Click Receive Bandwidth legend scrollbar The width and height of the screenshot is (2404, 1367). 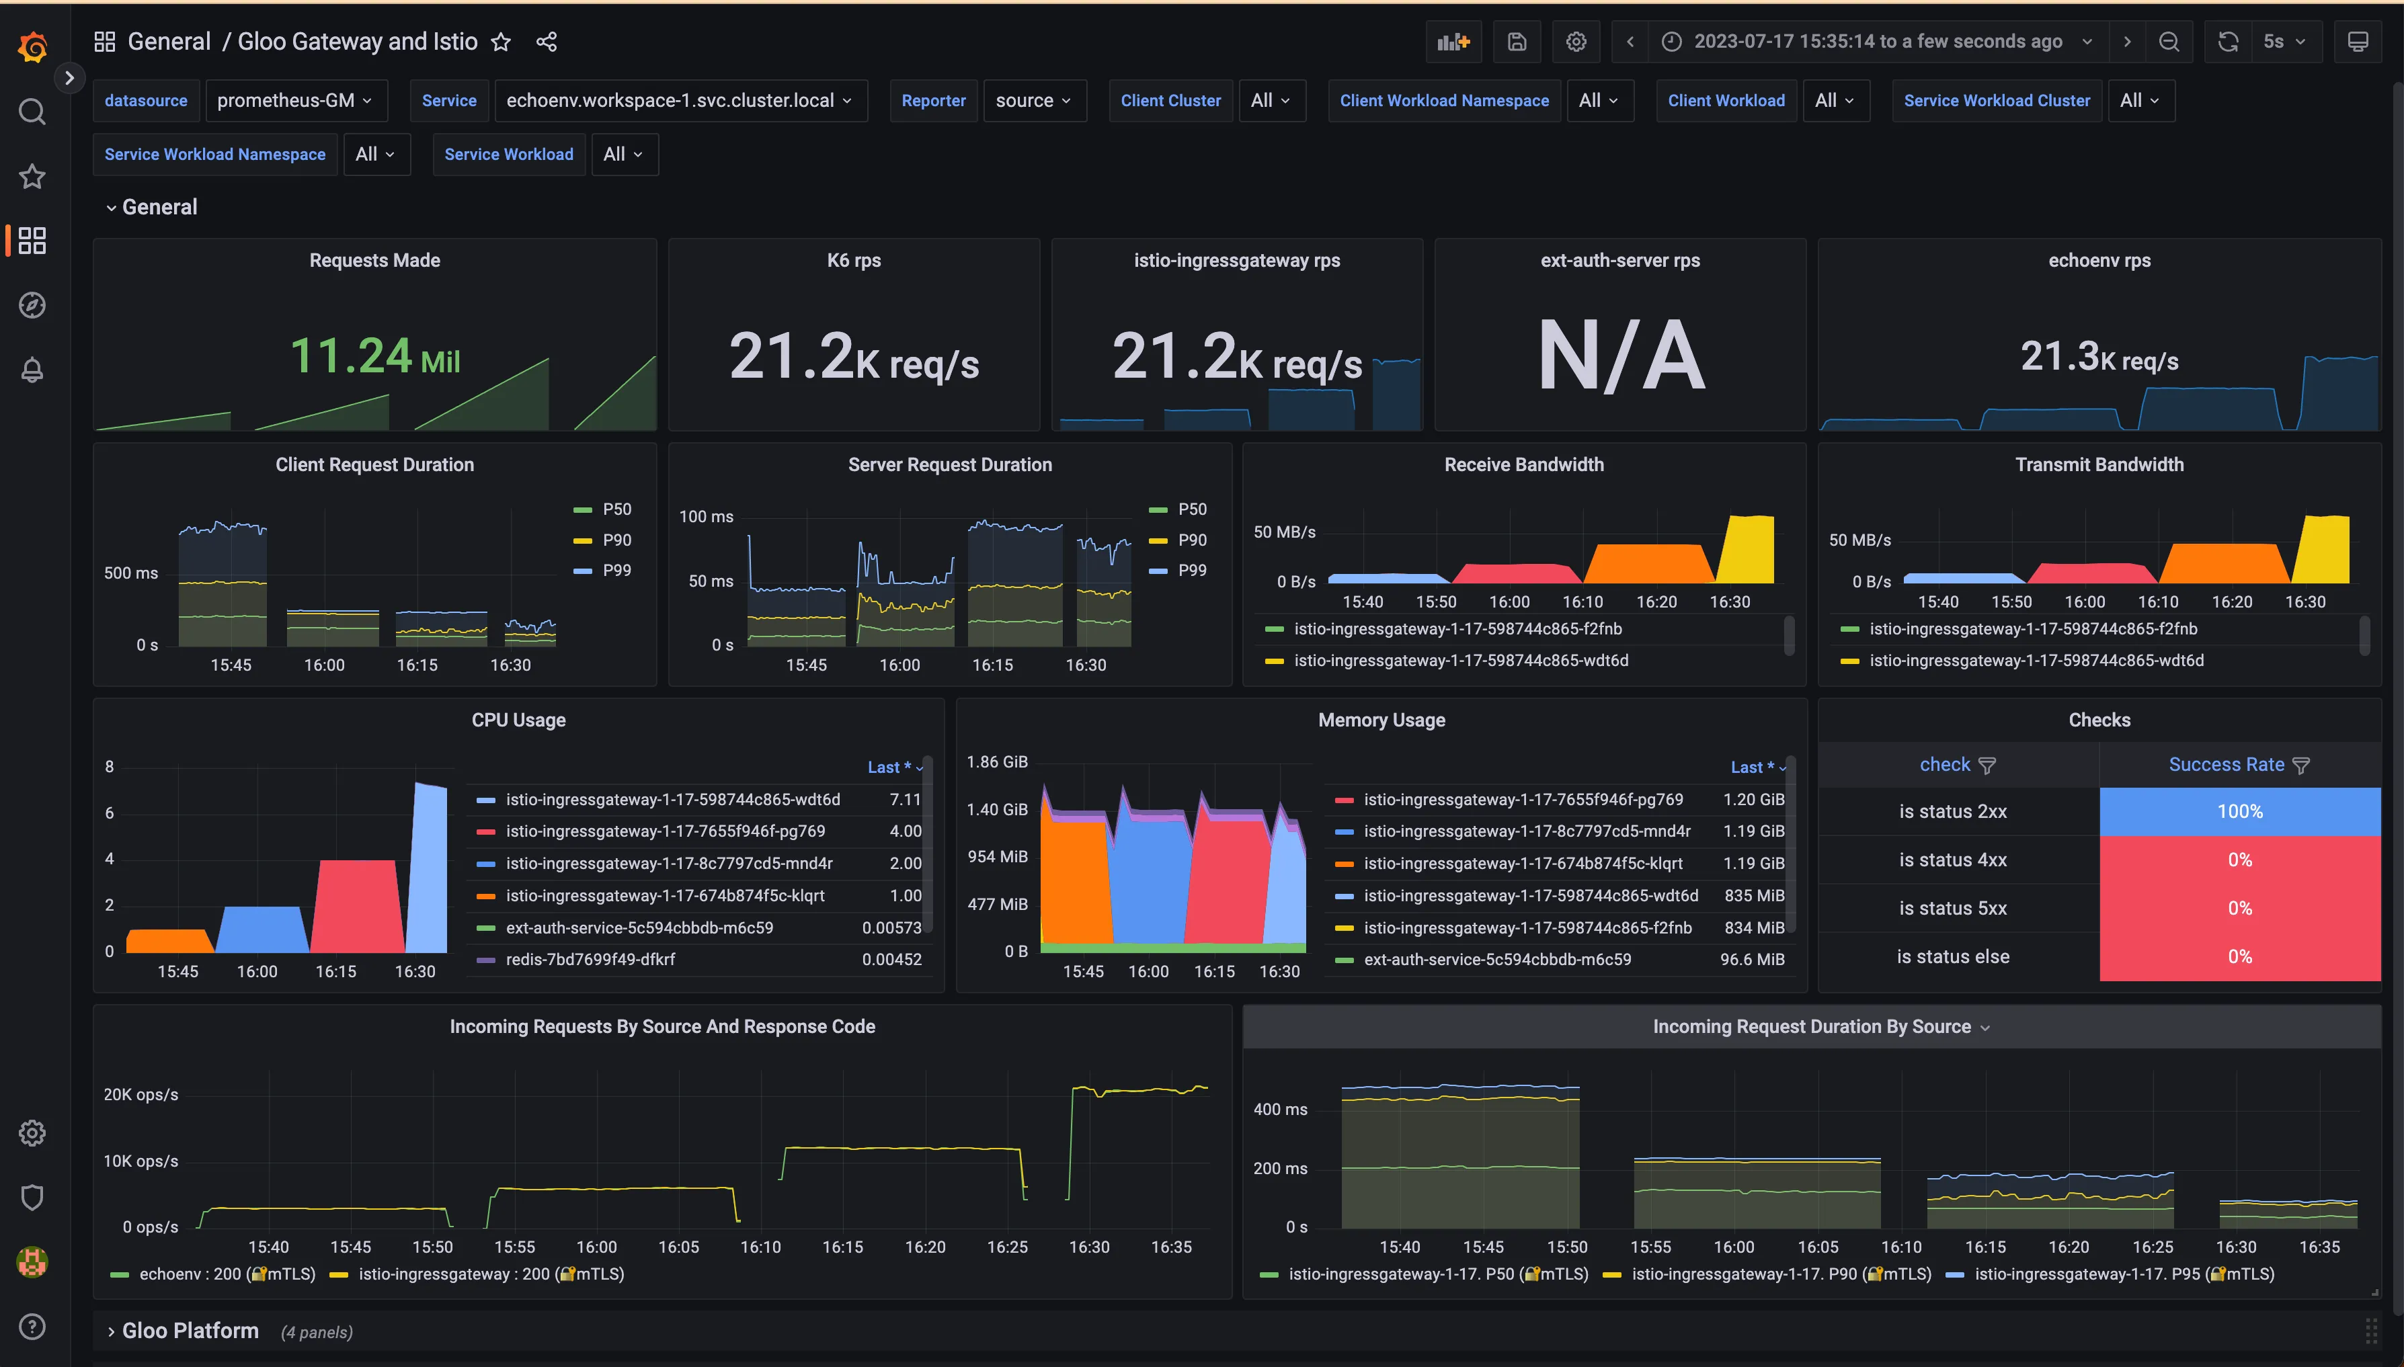click(x=1789, y=636)
